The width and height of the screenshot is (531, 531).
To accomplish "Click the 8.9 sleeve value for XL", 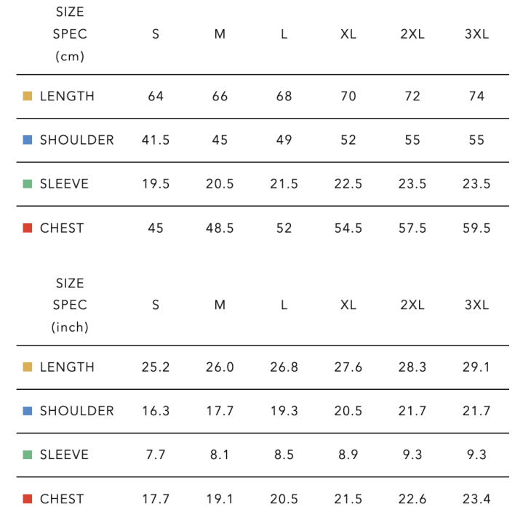I will [x=348, y=455].
